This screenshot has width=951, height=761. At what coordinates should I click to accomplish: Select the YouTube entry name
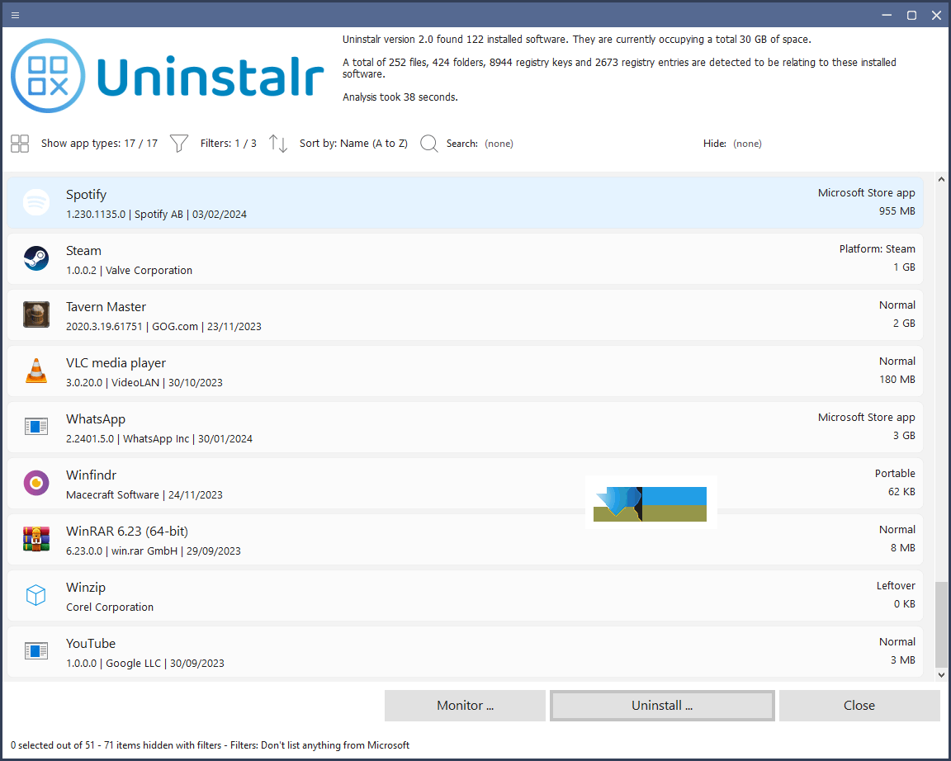point(90,643)
